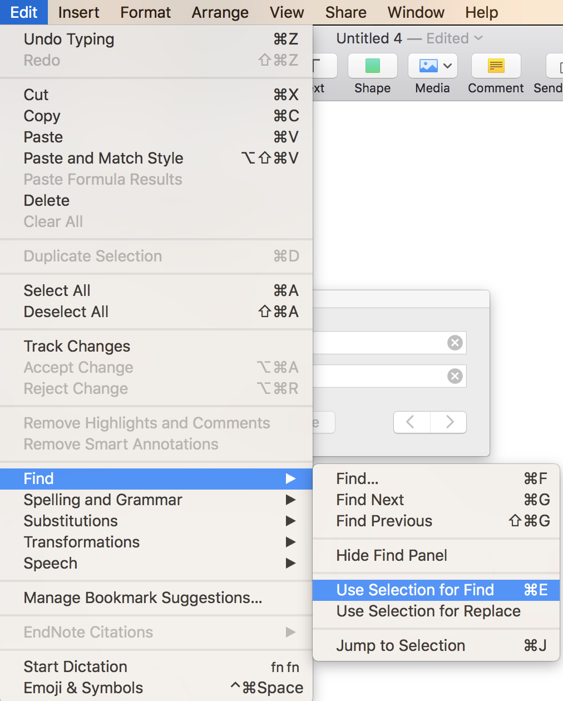
Task: Click Jump to Selection
Action: tap(401, 645)
